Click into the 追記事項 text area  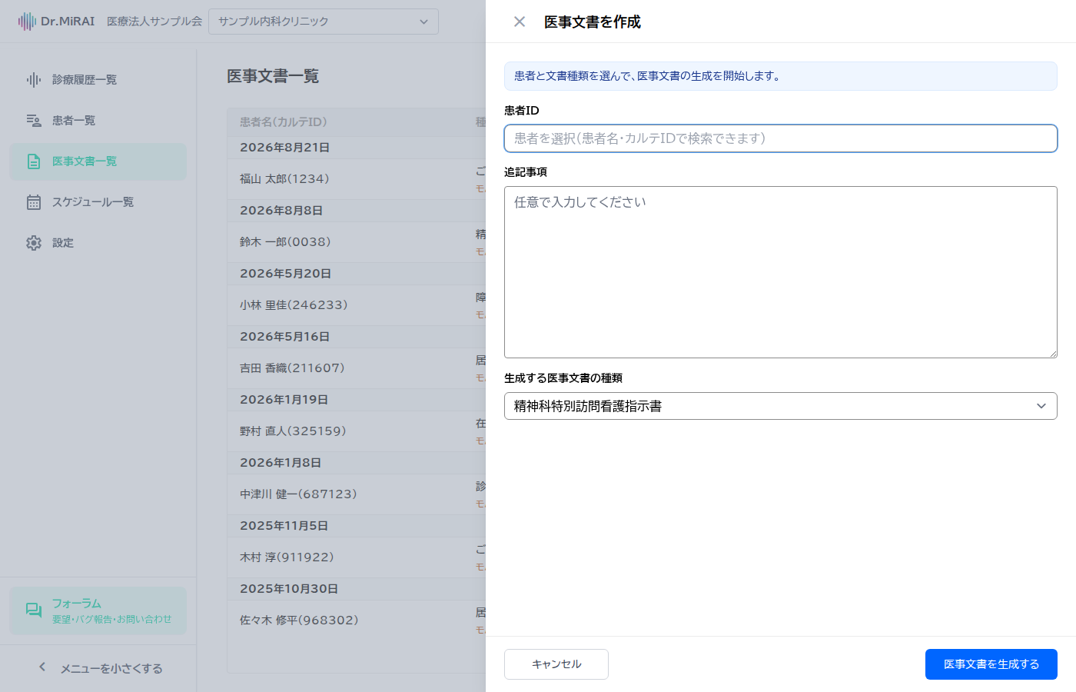coord(781,272)
